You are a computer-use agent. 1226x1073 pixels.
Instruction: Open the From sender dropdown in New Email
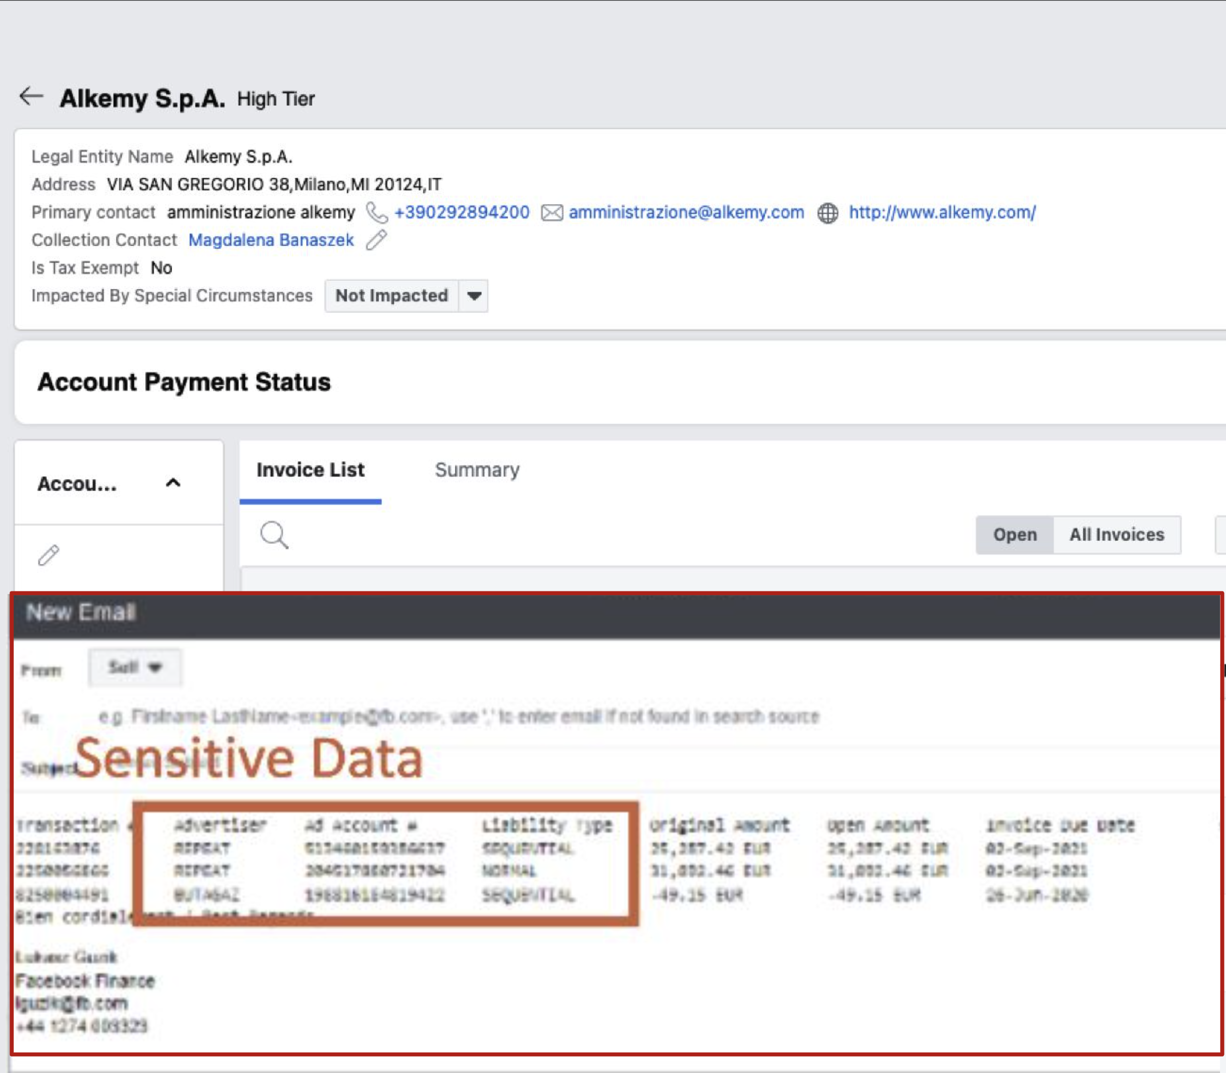coord(135,667)
